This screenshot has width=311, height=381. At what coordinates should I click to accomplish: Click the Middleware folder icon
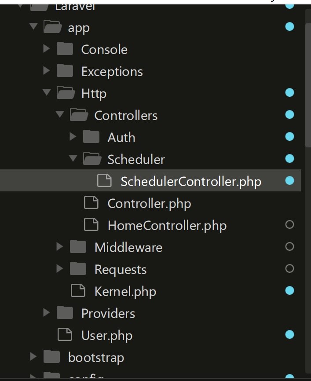pyautogui.click(x=78, y=246)
